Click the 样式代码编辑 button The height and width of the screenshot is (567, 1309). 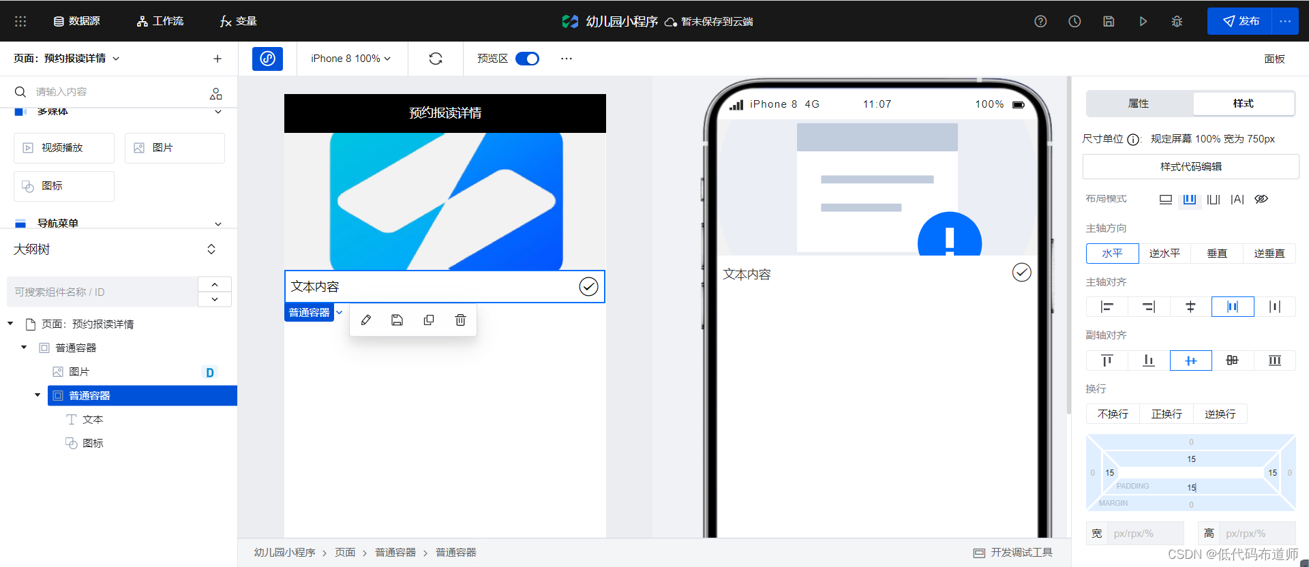[x=1190, y=166]
